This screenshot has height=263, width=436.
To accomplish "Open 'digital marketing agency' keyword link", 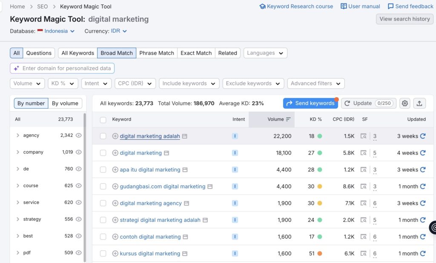I will [151, 204].
